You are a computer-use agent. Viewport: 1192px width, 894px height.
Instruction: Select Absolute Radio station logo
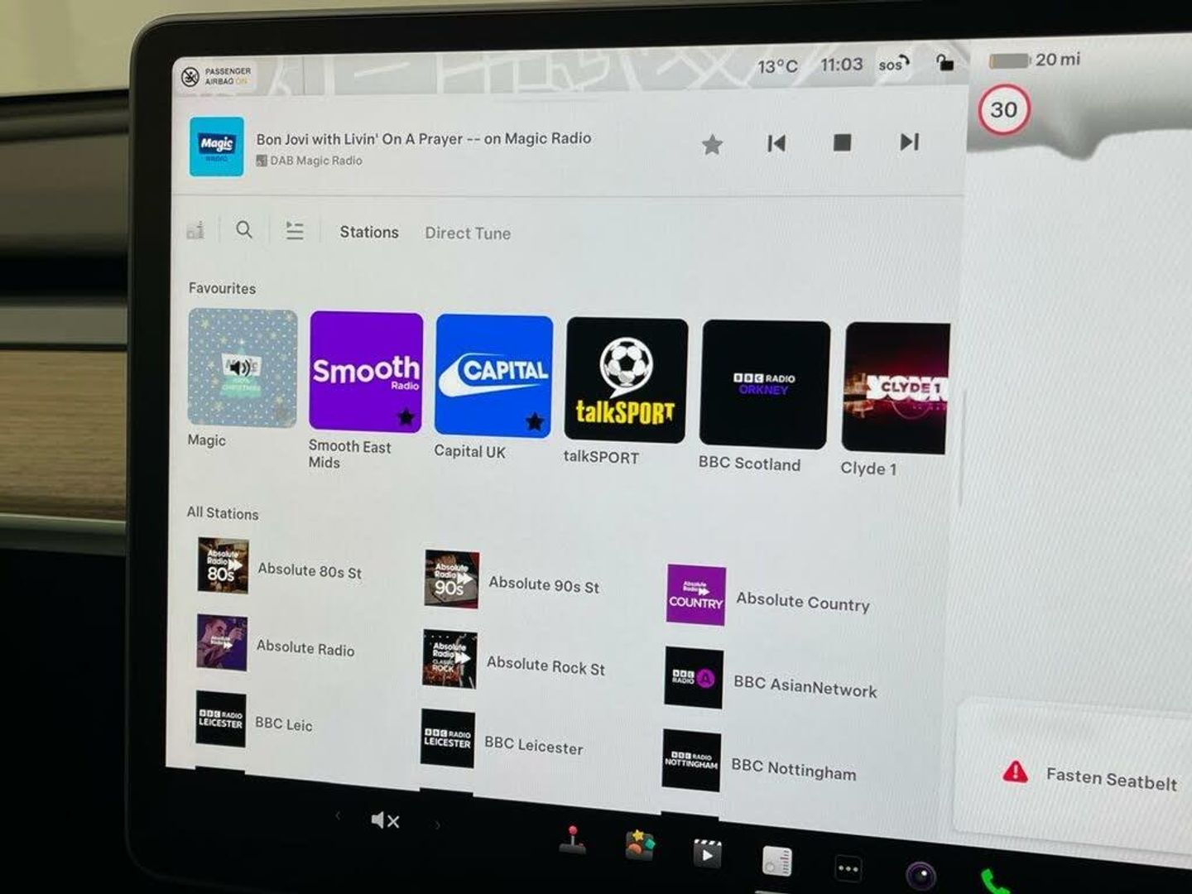(x=221, y=642)
